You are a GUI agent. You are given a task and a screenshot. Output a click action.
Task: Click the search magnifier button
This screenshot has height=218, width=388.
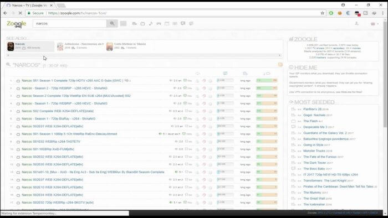(112, 23)
